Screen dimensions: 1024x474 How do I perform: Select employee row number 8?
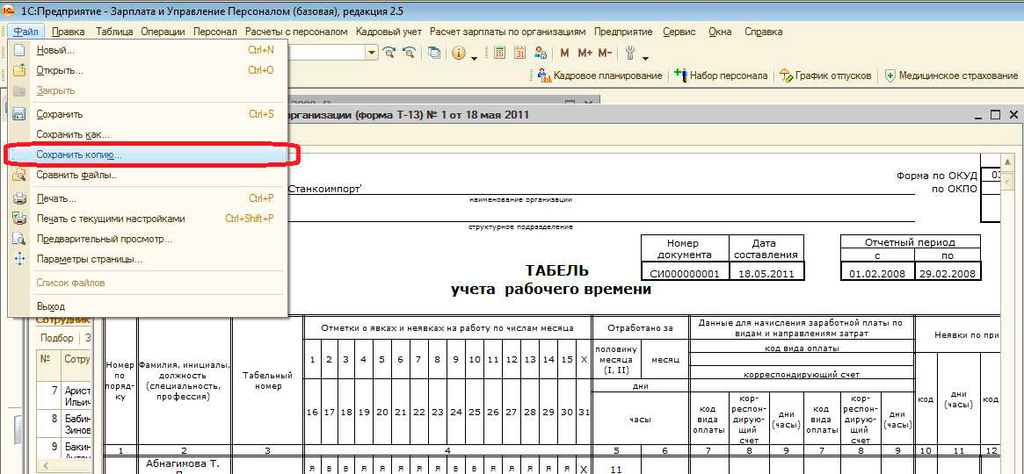[65, 425]
